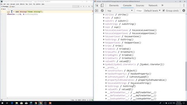This screenshot has height=105, width=187.
Task: Open the Network tab
Action: click(153, 6)
